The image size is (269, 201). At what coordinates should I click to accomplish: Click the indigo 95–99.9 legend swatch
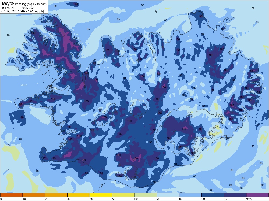235,195
